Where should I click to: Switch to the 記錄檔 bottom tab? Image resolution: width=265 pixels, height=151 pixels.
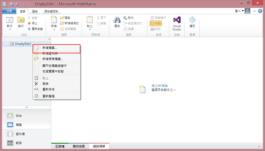pos(60,146)
